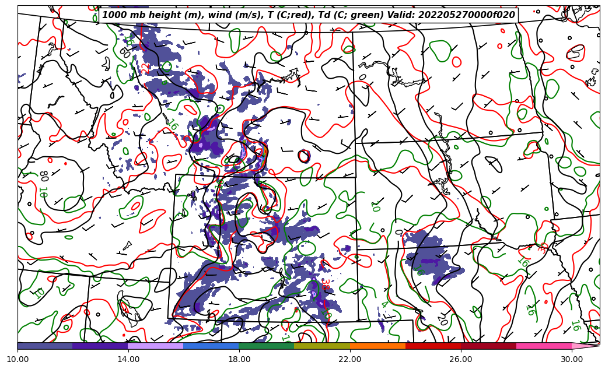Click the 14.00 colorbar tick label
The image size is (605, 369).
[128, 359]
